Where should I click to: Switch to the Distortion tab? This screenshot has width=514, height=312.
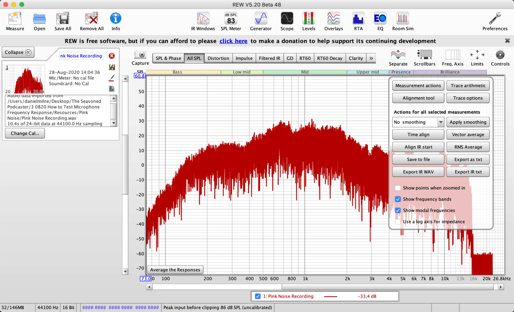[218, 58]
